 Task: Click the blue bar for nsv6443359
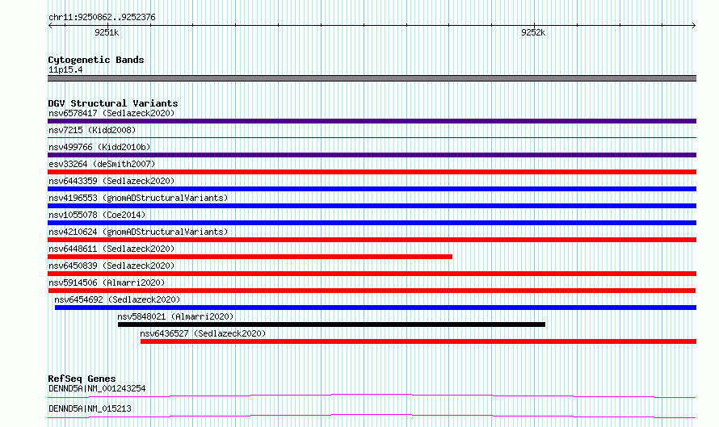372,189
